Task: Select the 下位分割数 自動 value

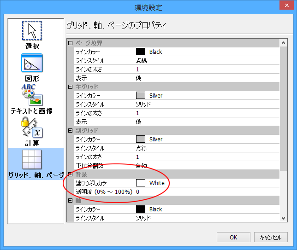Action: [x=207, y=166]
